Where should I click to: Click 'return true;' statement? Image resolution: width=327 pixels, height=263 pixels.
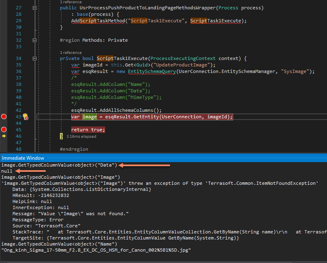pyautogui.click(x=88, y=130)
